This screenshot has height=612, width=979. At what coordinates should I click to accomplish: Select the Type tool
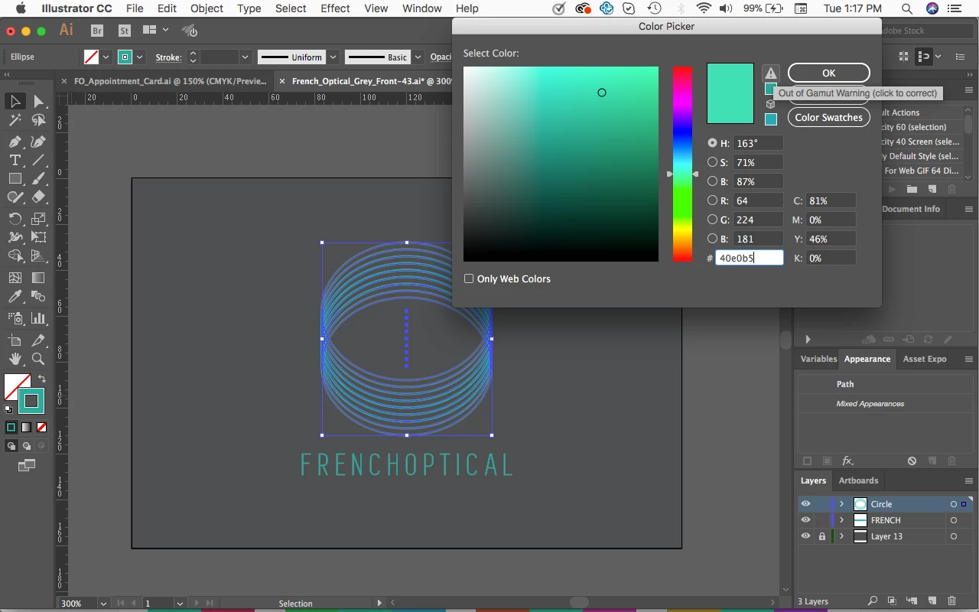[15, 160]
